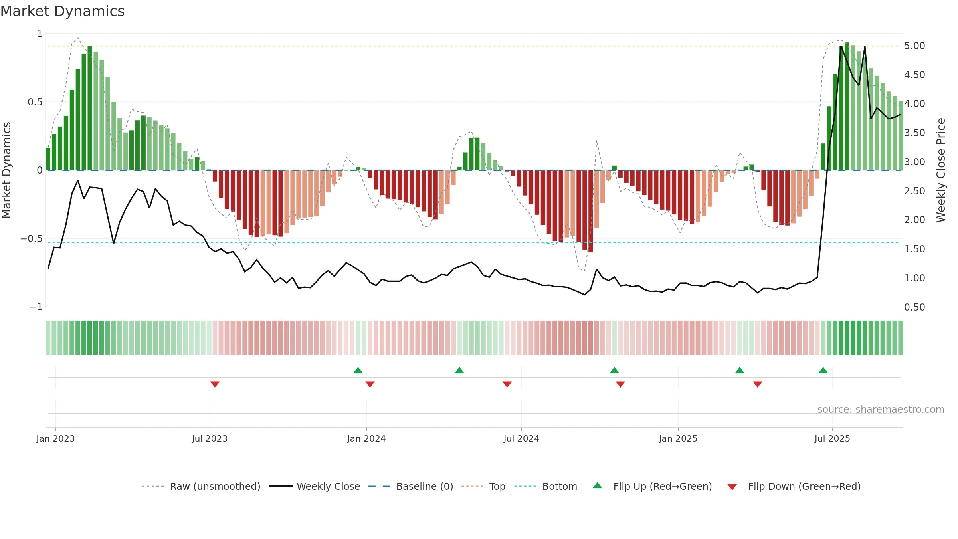Click the green flip-up marker around Mar 2025
This screenshot has height=539, width=958.
click(740, 370)
